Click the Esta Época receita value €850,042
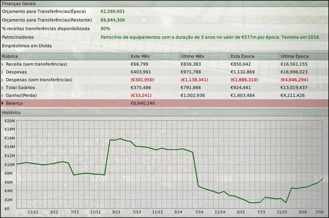The width and height of the screenshot is (329, 218). [x=241, y=64]
